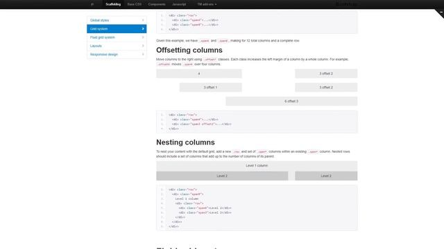This screenshot has width=444, height=249.
Task: Open the Javascript tab
Action: pos(179,4)
